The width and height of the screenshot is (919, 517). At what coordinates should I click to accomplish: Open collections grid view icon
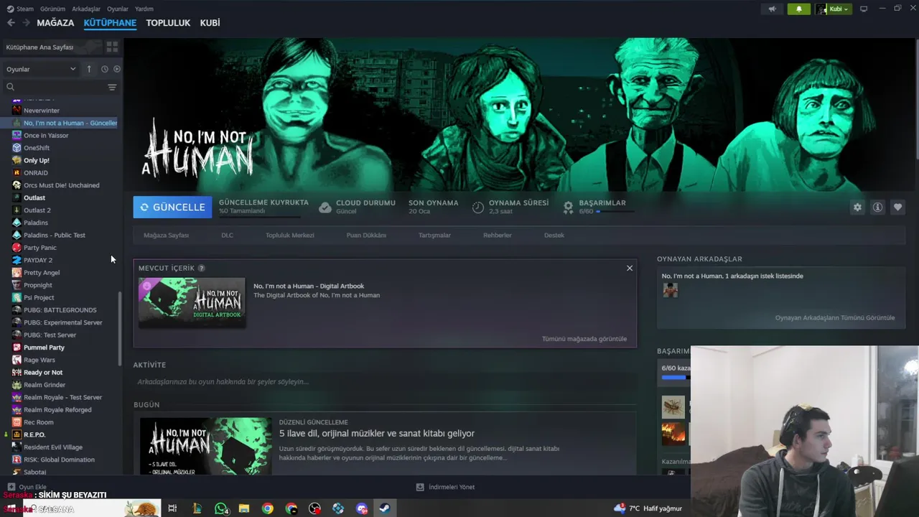[112, 47]
